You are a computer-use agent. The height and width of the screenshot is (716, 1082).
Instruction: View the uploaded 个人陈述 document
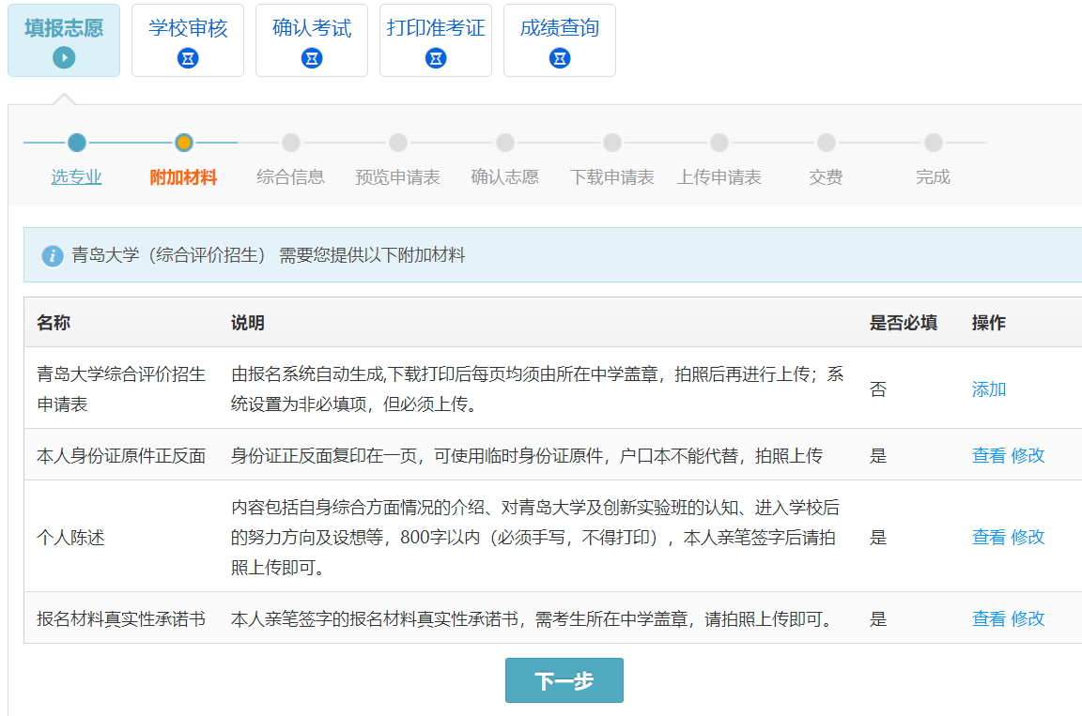(988, 538)
